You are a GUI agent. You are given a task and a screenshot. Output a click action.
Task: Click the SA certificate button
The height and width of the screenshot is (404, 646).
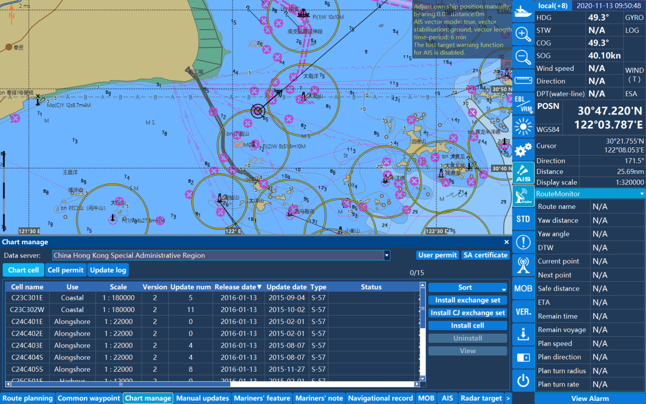pos(485,255)
